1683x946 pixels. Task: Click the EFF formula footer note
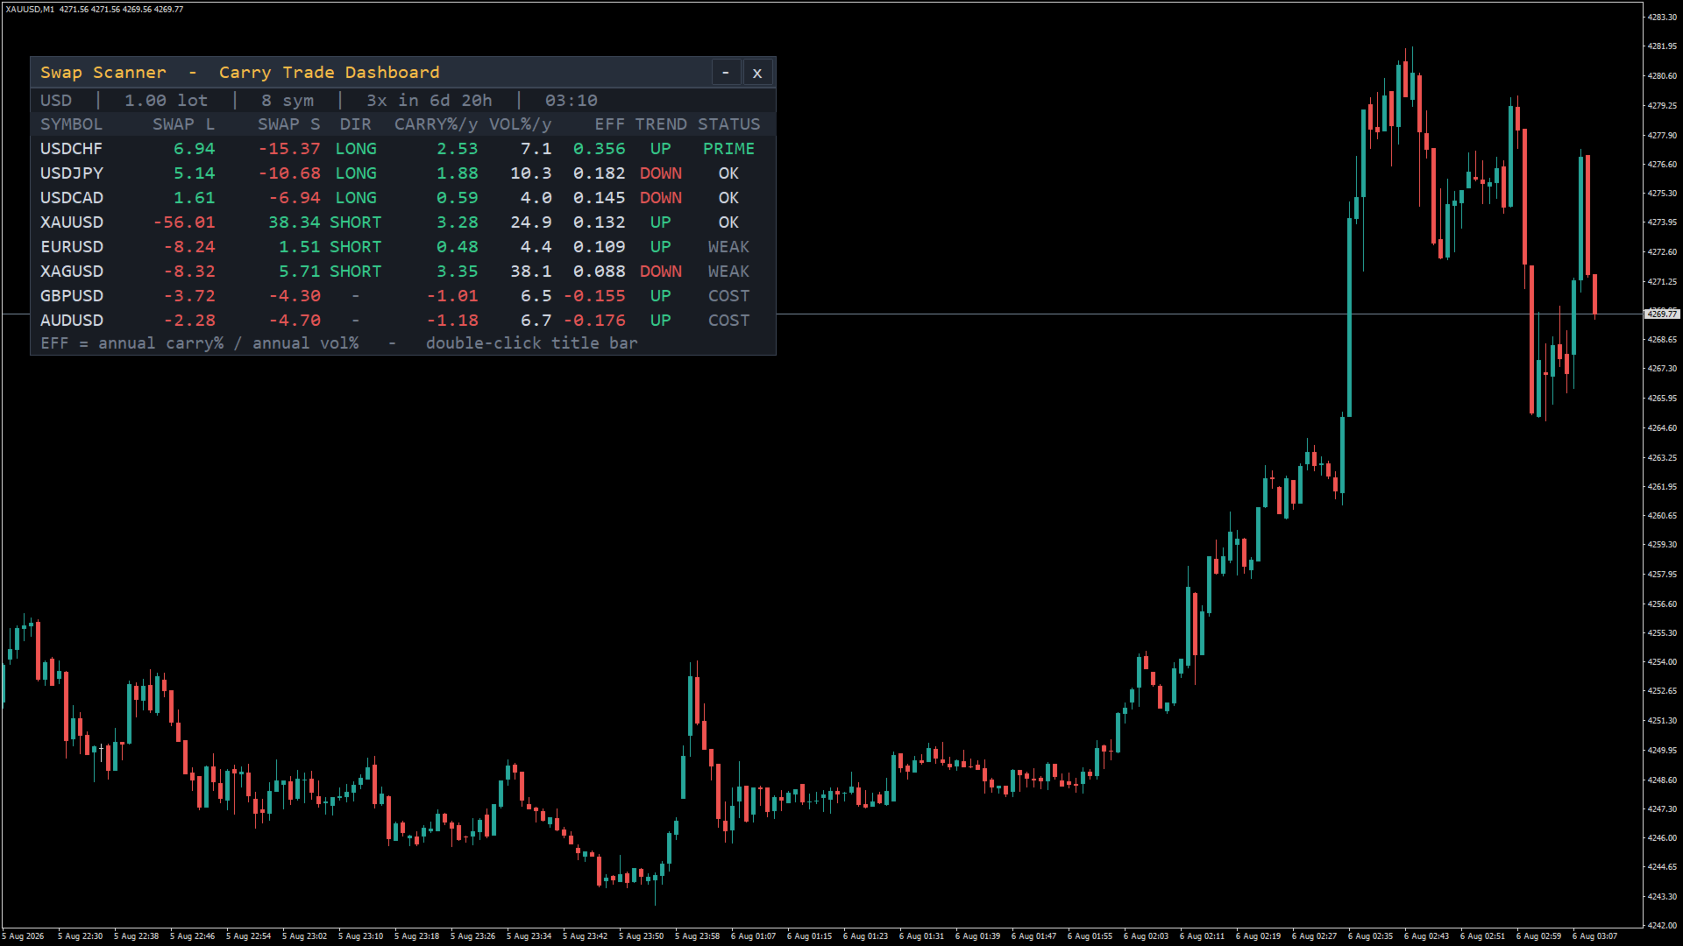339,343
